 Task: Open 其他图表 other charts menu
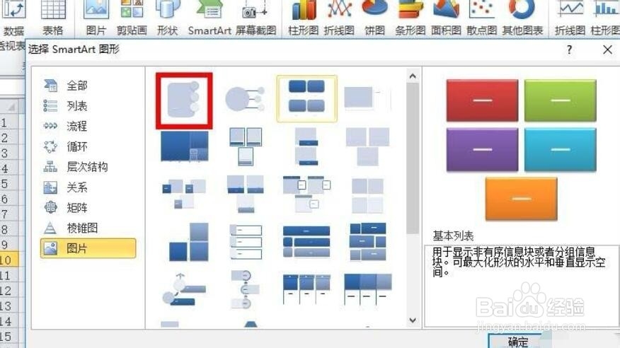pyautogui.click(x=522, y=18)
